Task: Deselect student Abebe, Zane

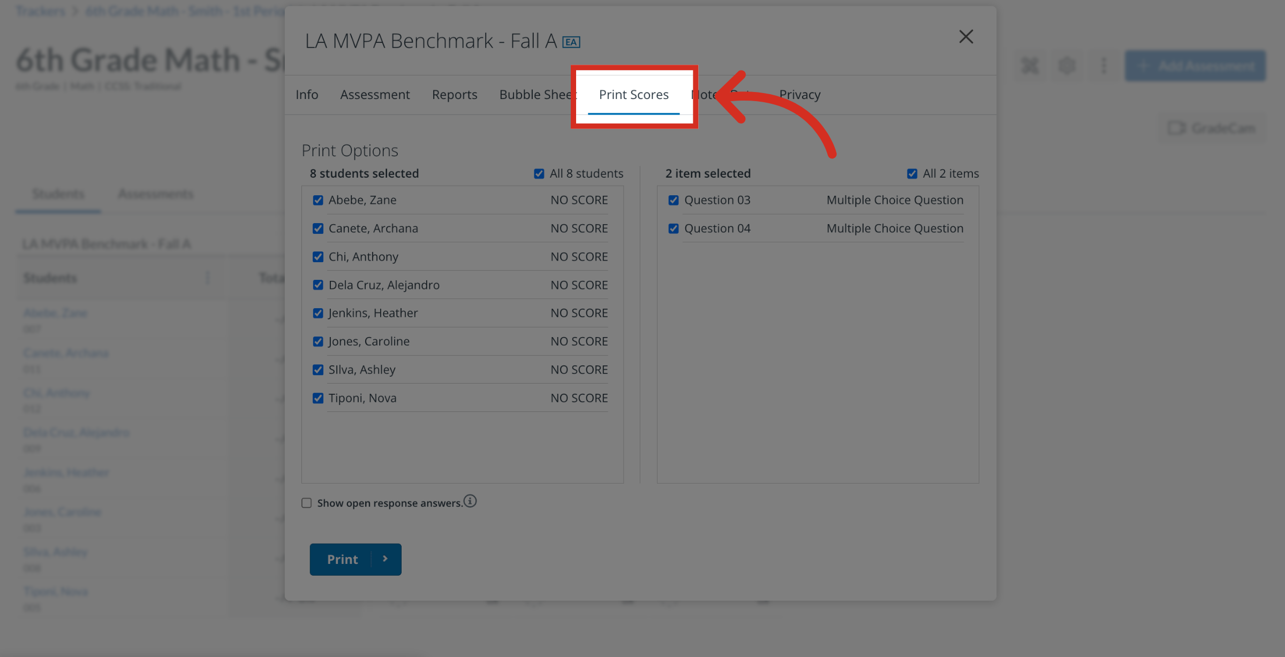Action: coord(318,200)
